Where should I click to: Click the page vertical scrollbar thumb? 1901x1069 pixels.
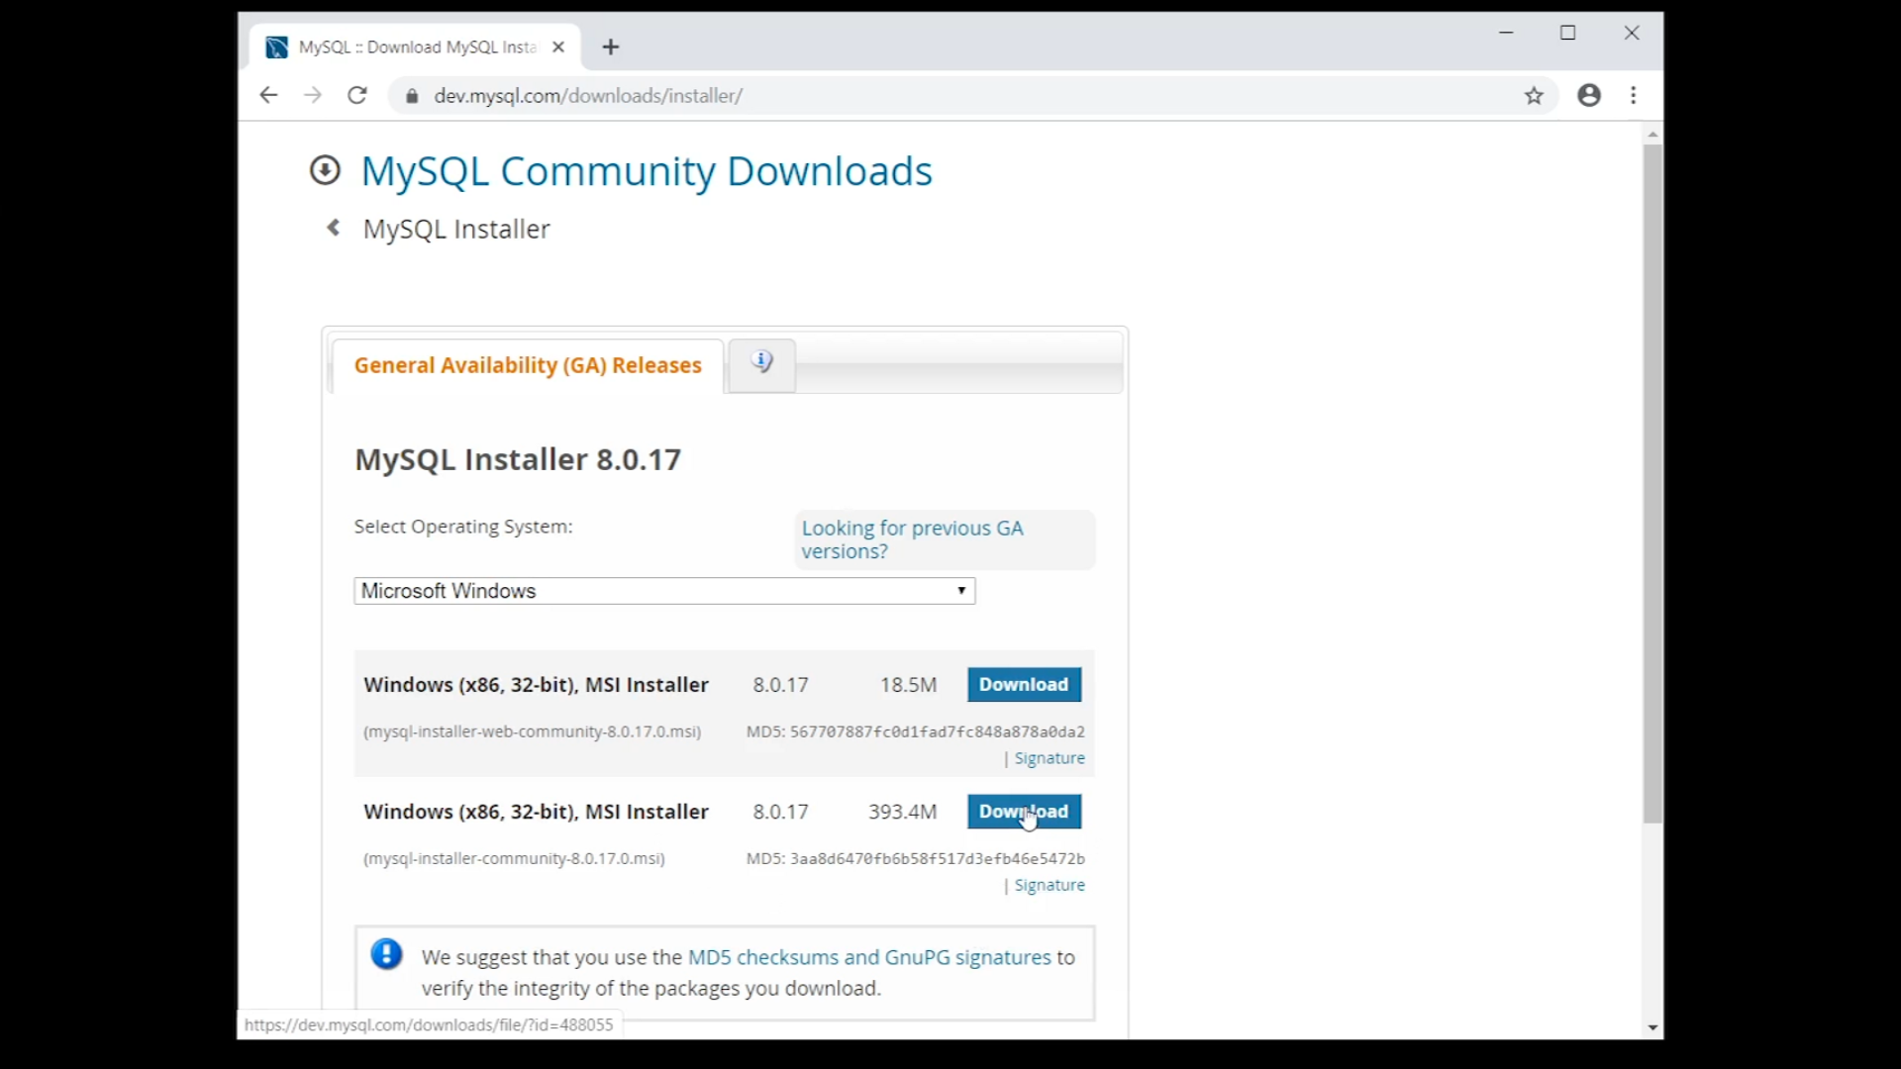[x=1652, y=485]
